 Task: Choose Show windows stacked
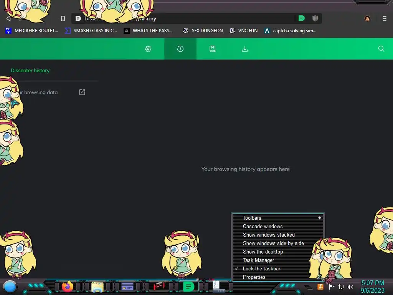[x=278, y=235]
